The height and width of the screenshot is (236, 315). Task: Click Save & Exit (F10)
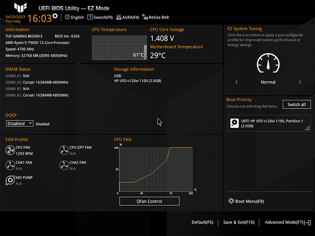[x=239, y=222]
